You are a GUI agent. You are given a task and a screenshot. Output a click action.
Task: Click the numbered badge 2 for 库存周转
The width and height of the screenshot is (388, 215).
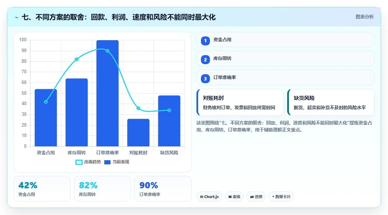[205, 59]
